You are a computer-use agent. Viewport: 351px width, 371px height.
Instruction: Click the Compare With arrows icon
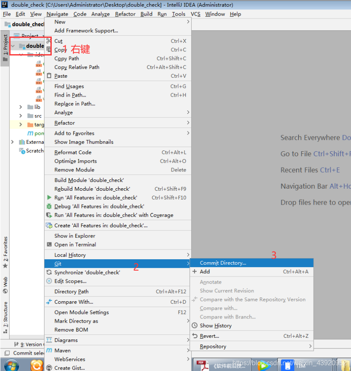pos(49,302)
